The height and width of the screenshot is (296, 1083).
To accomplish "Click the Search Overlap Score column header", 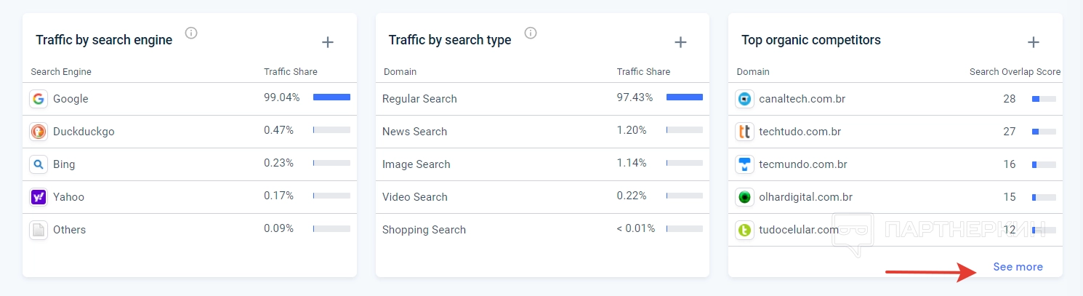I will tap(1015, 72).
